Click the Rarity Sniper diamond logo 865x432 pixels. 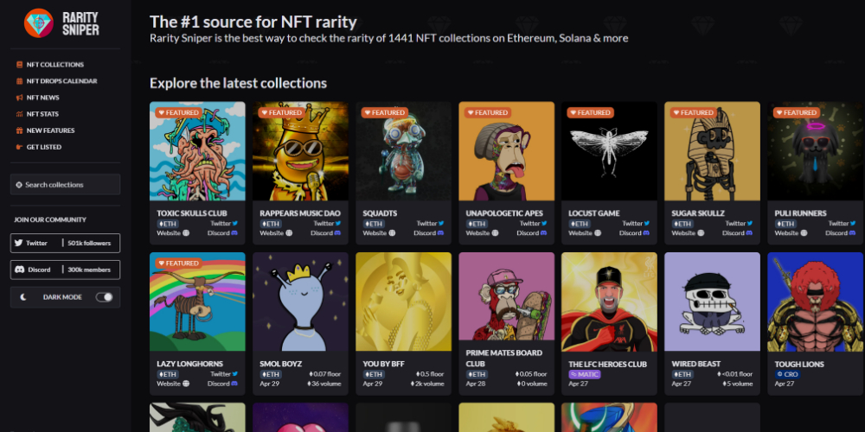click(x=39, y=23)
